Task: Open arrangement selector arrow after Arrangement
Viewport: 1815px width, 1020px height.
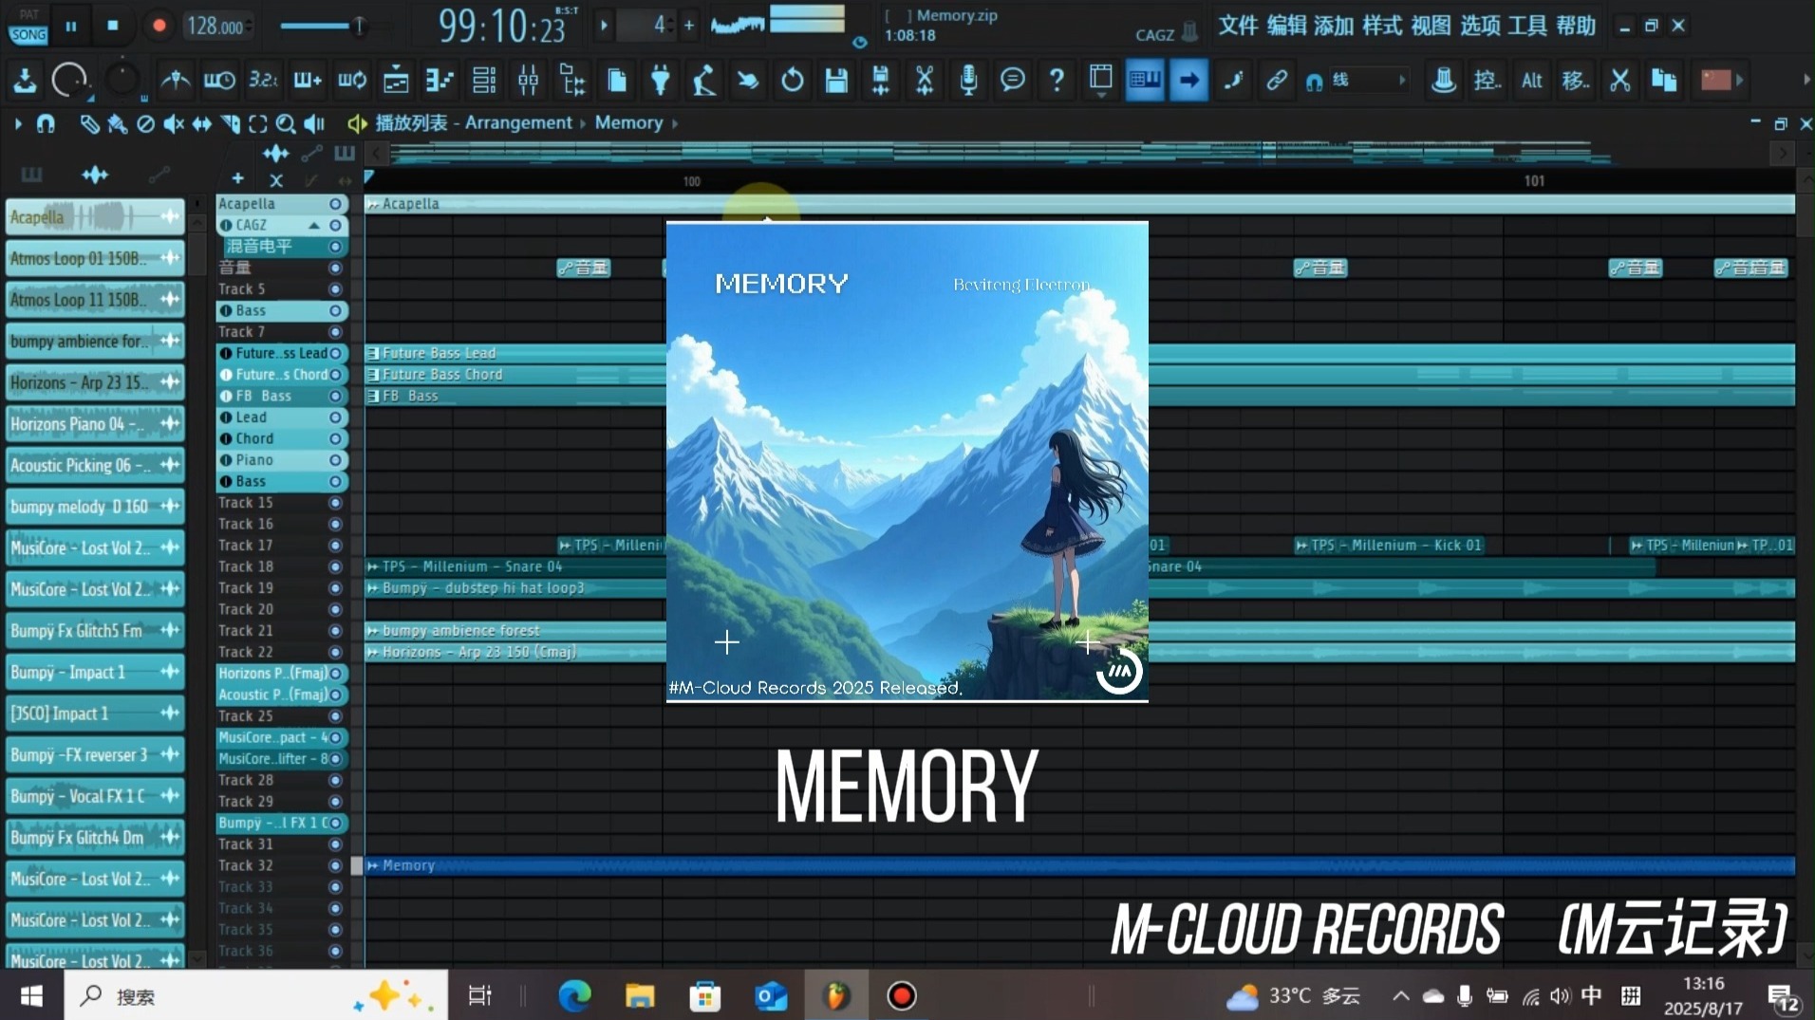Action: 584,123
